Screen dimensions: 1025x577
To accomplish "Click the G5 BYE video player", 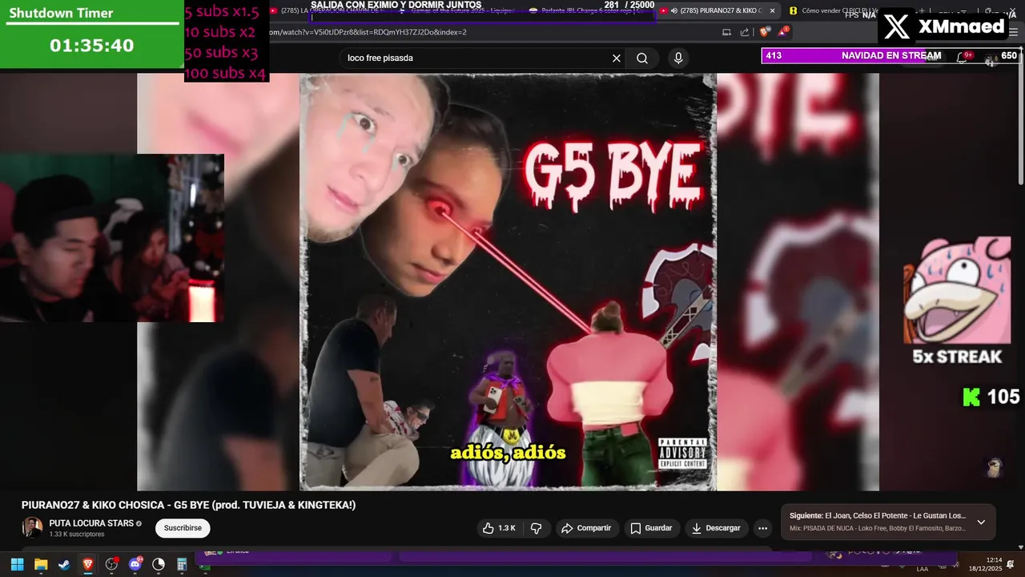I will click(508, 281).
